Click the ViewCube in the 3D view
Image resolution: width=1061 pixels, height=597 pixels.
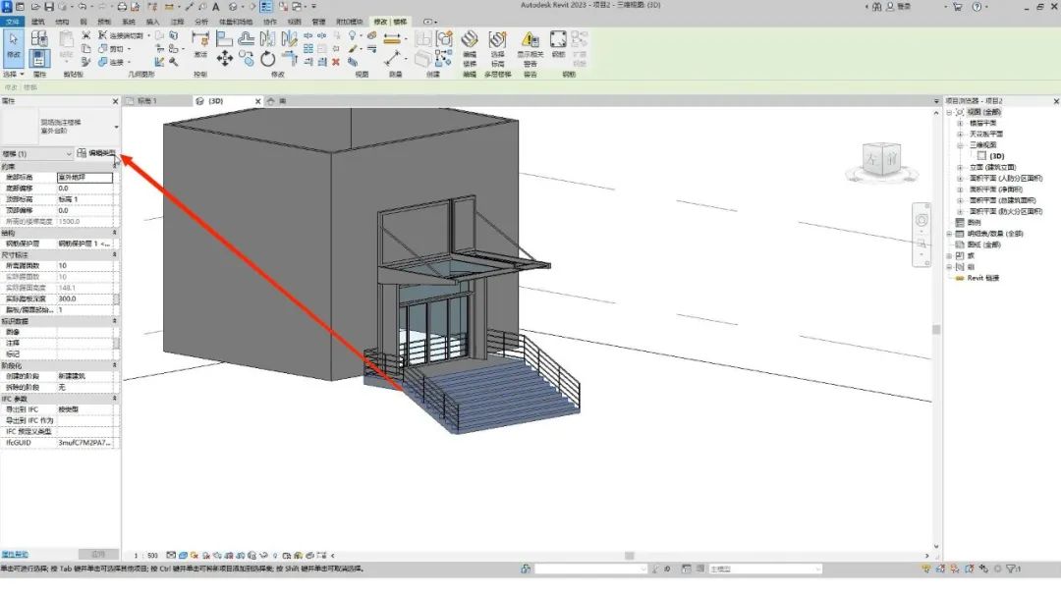[x=881, y=161]
